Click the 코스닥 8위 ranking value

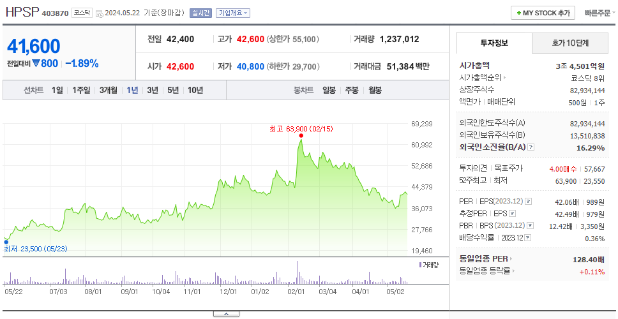588,78
